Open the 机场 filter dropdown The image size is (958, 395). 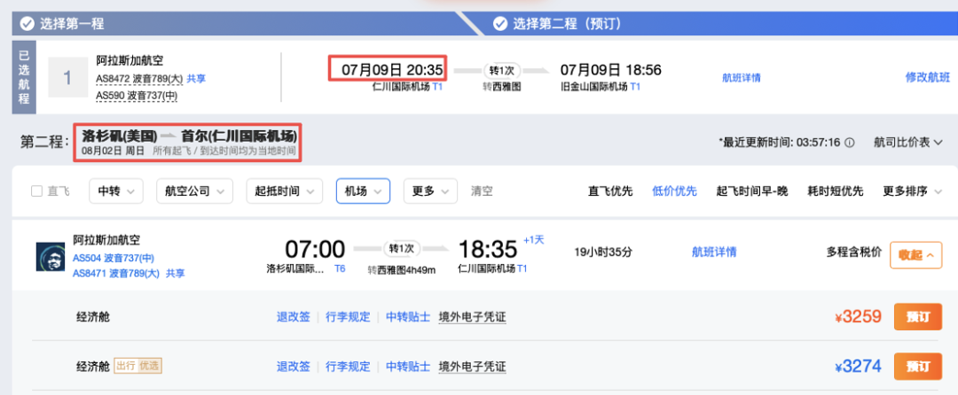(363, 190)
